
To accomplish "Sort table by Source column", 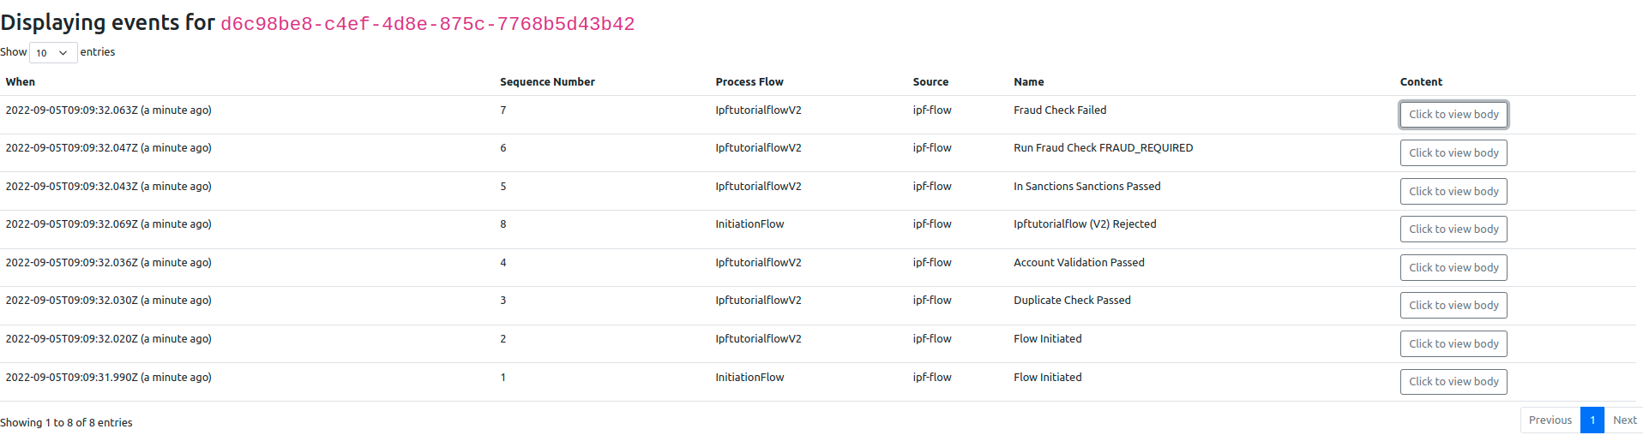I will point(930,82).
